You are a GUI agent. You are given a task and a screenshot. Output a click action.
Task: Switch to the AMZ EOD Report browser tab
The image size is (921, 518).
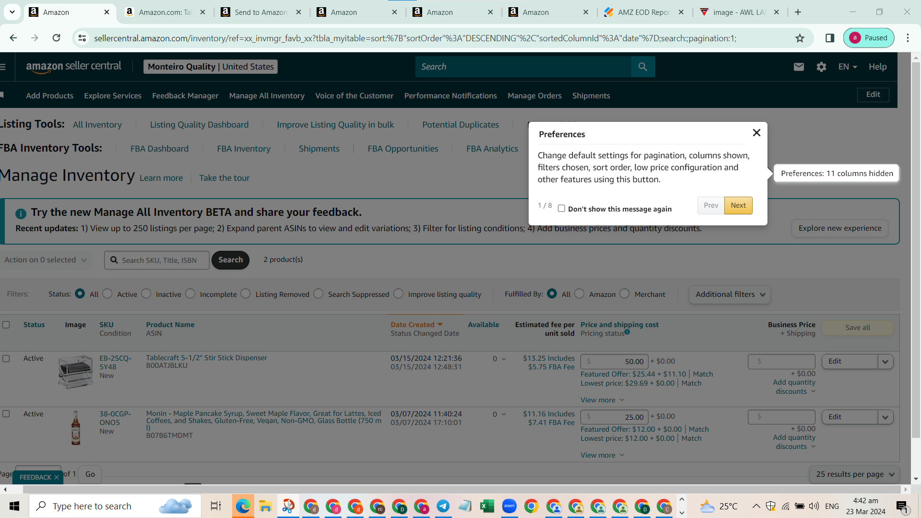click(x=644, y=12)
